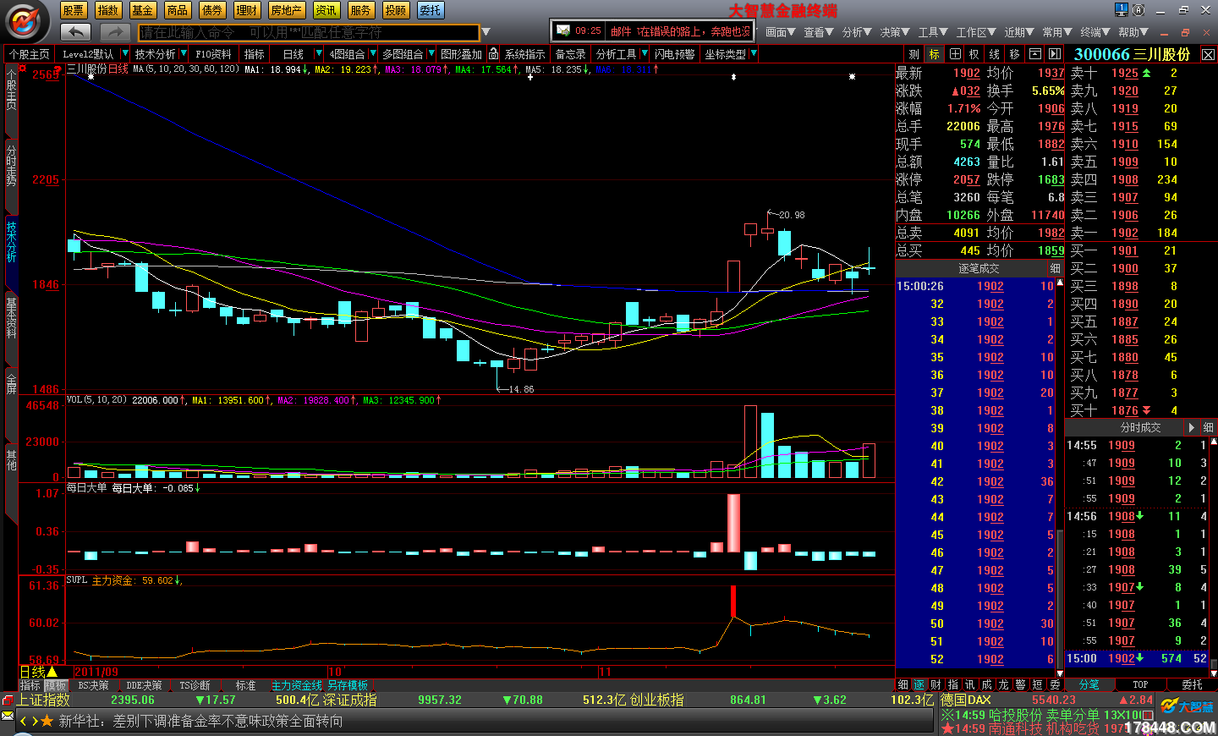Click the news ticker next arrow

(x=35, y=721)
